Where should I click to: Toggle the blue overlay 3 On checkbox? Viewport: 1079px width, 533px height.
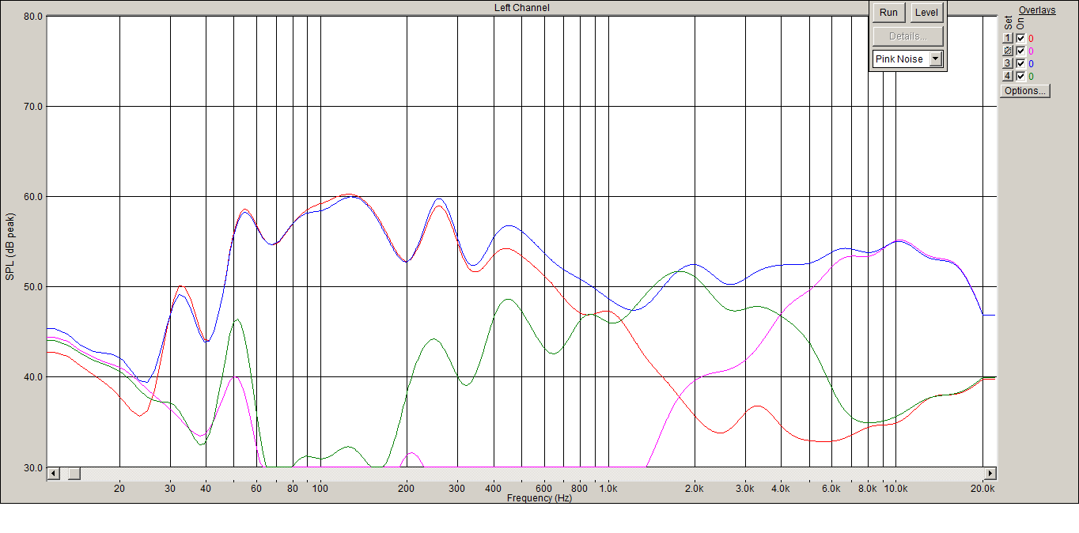coord(1020,63)
